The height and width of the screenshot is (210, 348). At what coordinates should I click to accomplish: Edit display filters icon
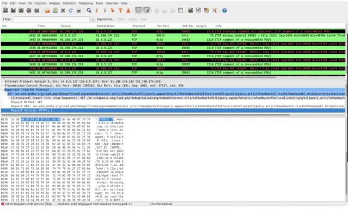point(198,10)
